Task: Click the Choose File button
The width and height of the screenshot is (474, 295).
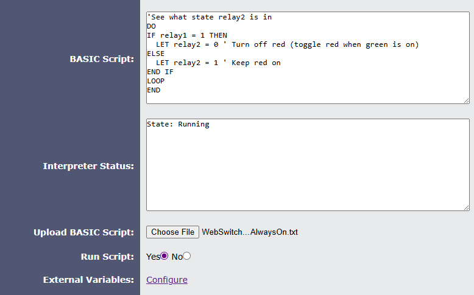Action: 172,232
